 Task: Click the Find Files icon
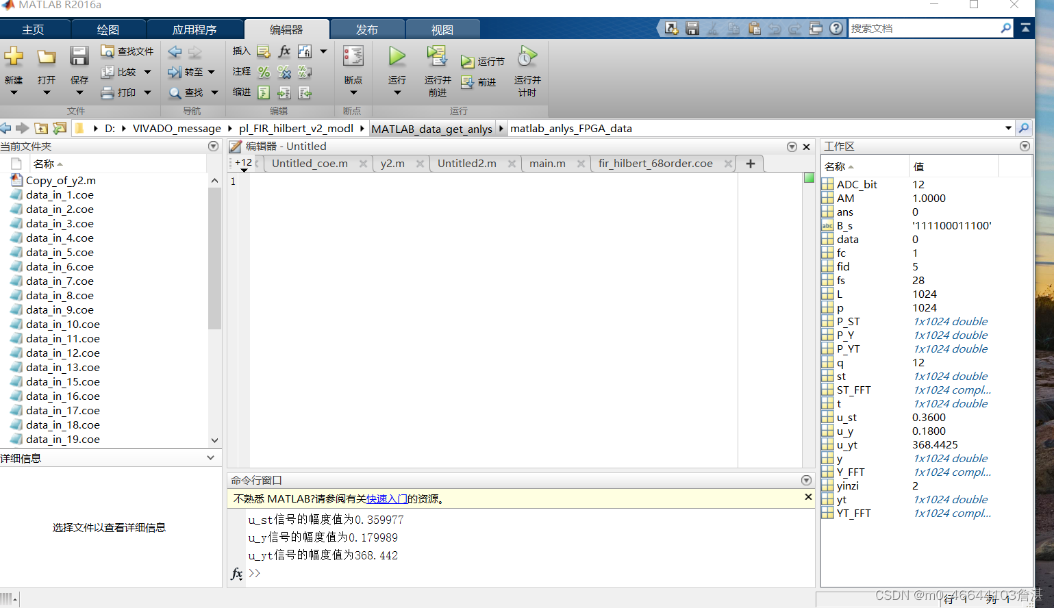108,51
